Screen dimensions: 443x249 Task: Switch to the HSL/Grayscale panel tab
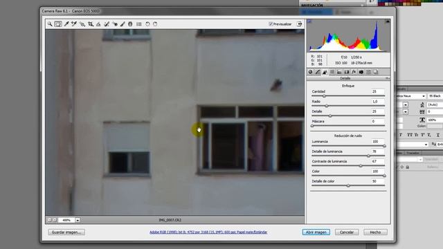point(332,72)
